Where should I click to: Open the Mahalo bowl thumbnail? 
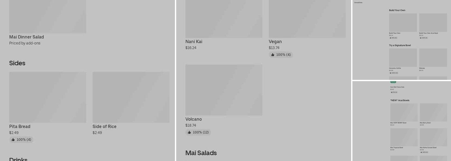(x=433, y=57)
